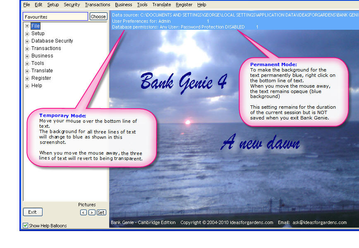Open the Security menu

click(x=72, y=5)
